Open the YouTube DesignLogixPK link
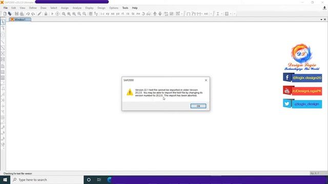The image size is (328, 184). click(x=302, y=91)
